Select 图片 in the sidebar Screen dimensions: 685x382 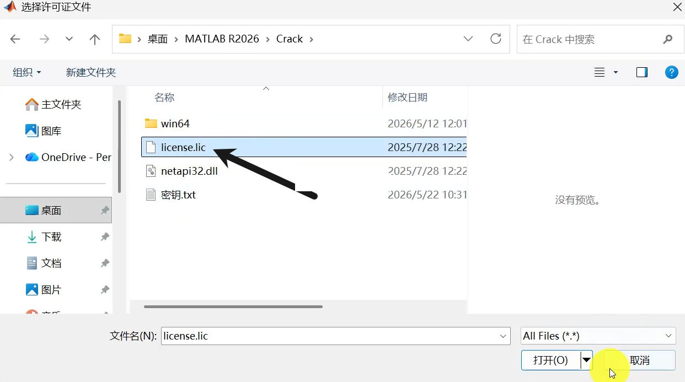(44, 289)
